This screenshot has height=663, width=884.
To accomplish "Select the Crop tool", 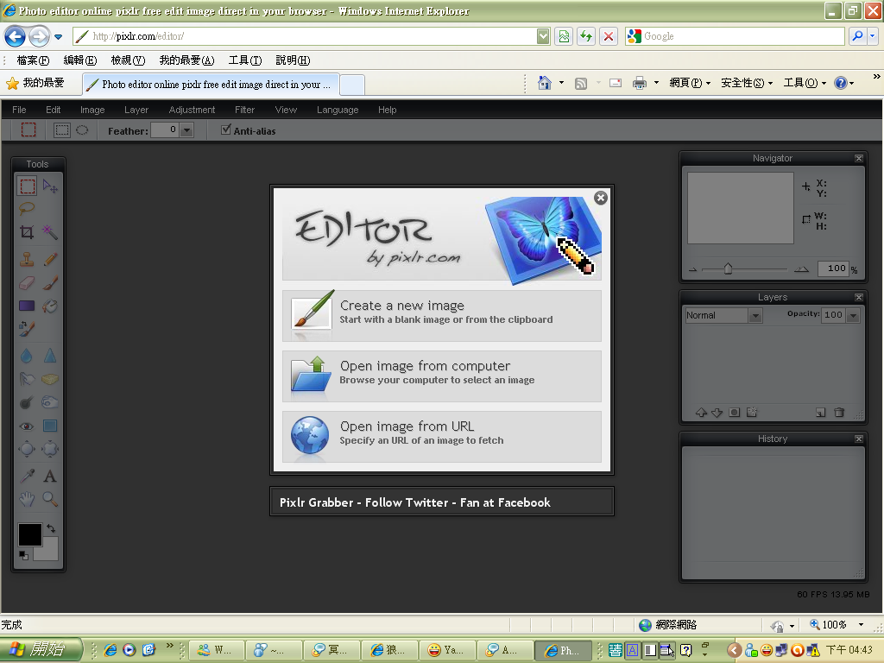I will [x=27, y=231].
